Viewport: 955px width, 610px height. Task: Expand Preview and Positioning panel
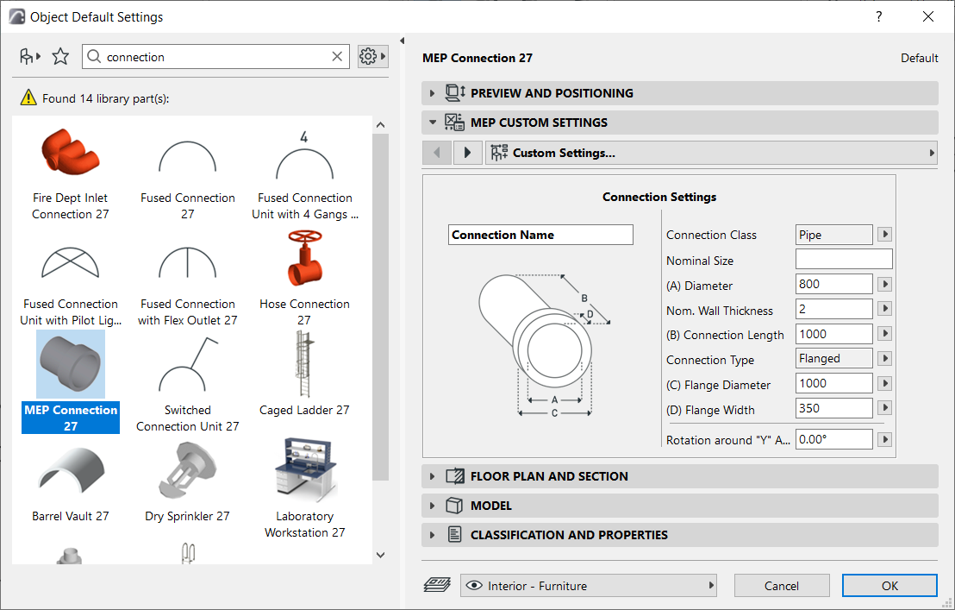(x=432, y=93)
